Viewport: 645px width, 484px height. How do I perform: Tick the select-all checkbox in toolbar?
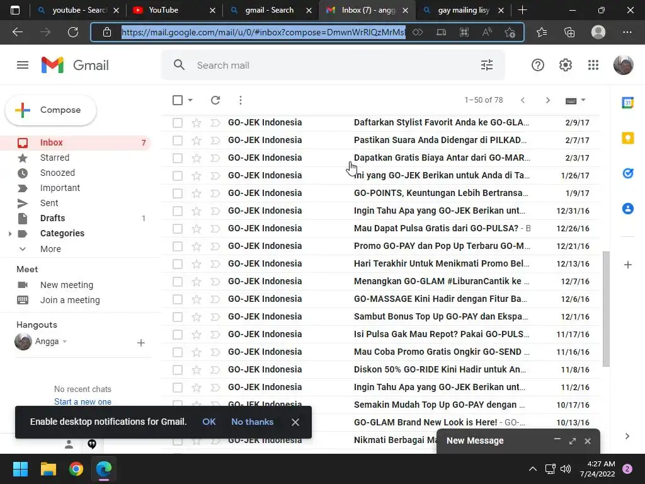[178, 100]
